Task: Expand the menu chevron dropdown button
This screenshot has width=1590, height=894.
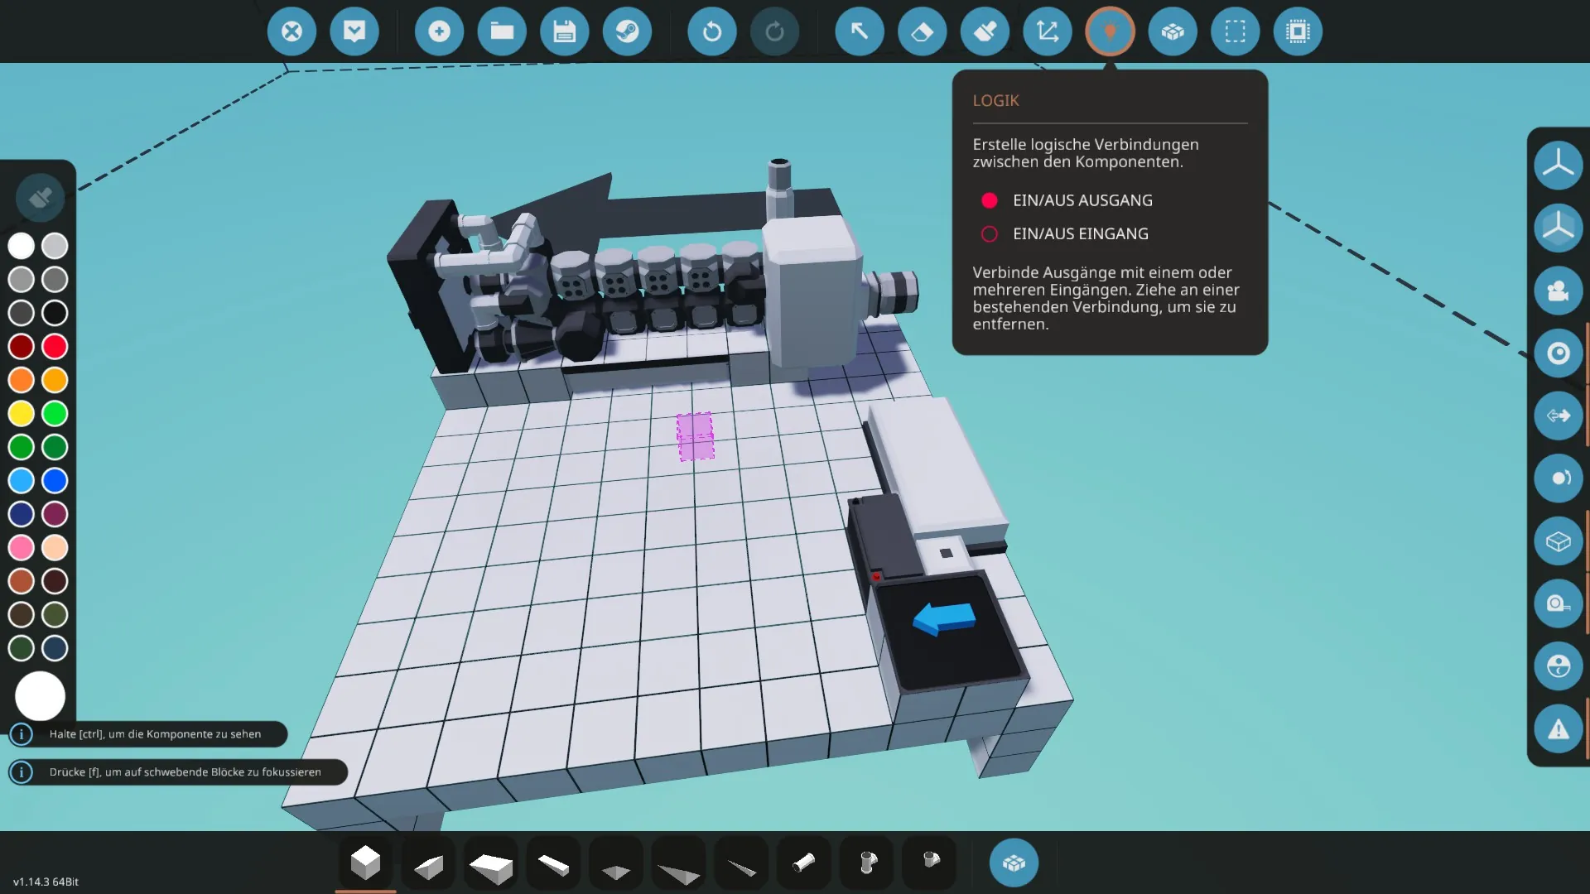Action: pos(354,31)
